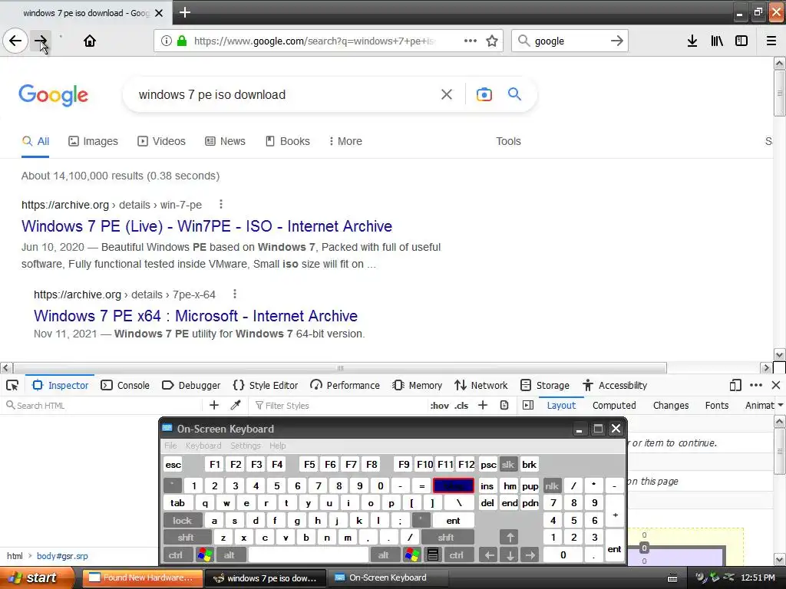This screenshot has height=589, width=786.
Task: Expand hidden sidebar tabs dropdown arrow
Action: tap(781, 405)
